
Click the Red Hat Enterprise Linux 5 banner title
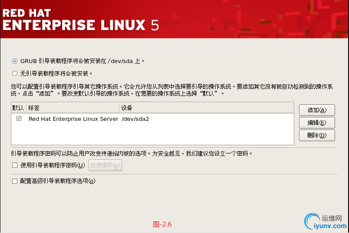pyautogui.click(x=80, y=20)
